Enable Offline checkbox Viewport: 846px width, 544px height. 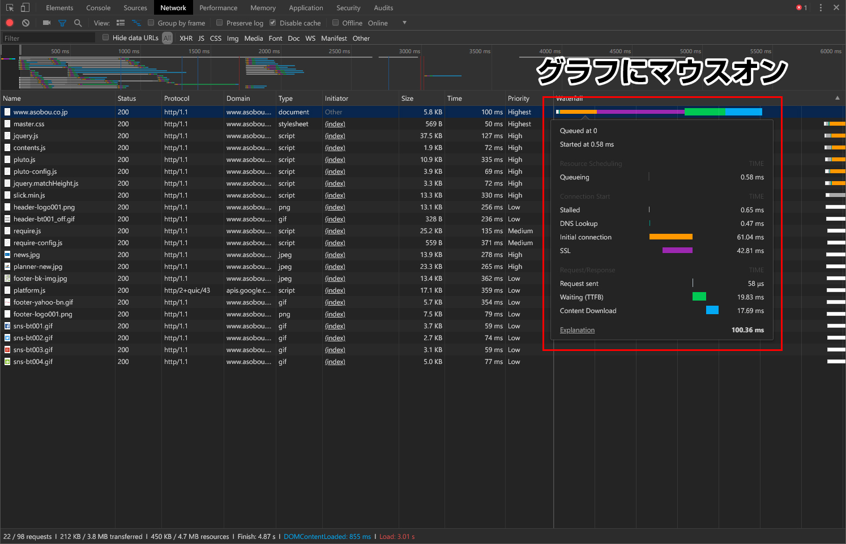(x=336, y=23)
